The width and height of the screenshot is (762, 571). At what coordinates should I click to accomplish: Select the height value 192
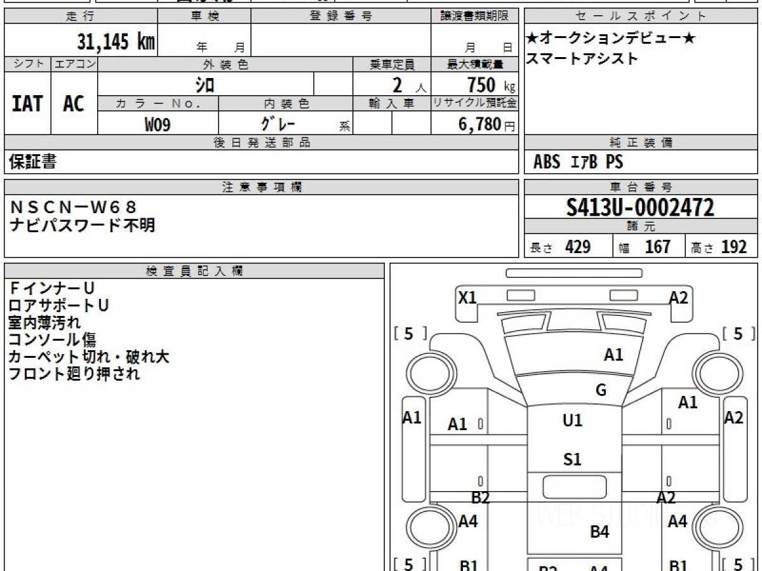(x=734, y=247)
